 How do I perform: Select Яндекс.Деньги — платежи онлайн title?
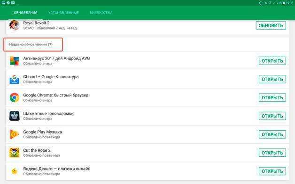pos(57,169)
